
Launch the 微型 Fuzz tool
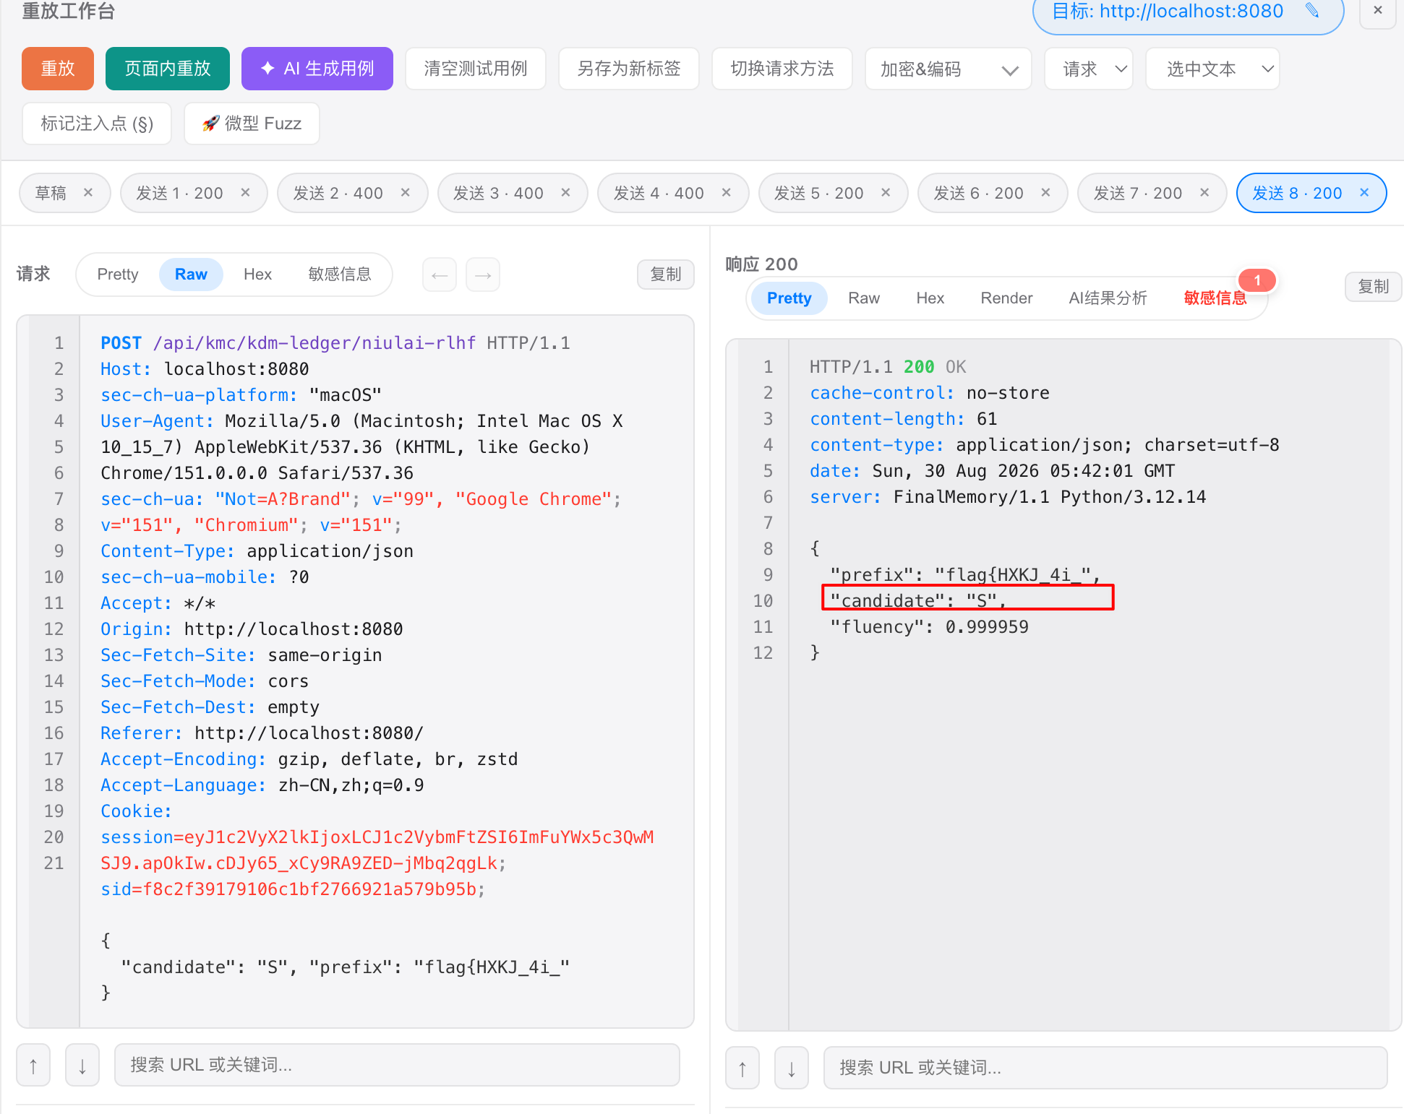(252, 124)
